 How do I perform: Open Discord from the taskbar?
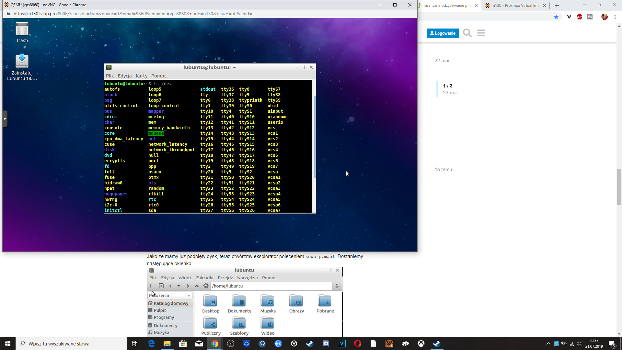(326, 344)
